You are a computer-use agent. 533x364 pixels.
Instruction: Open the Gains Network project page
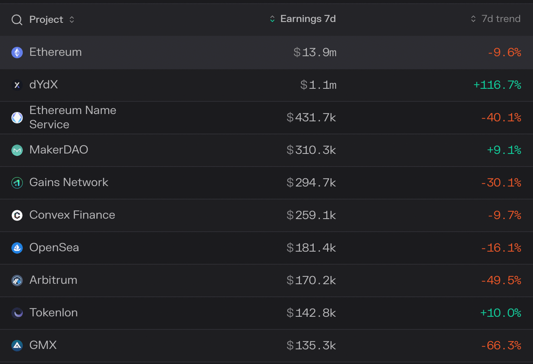69,182
